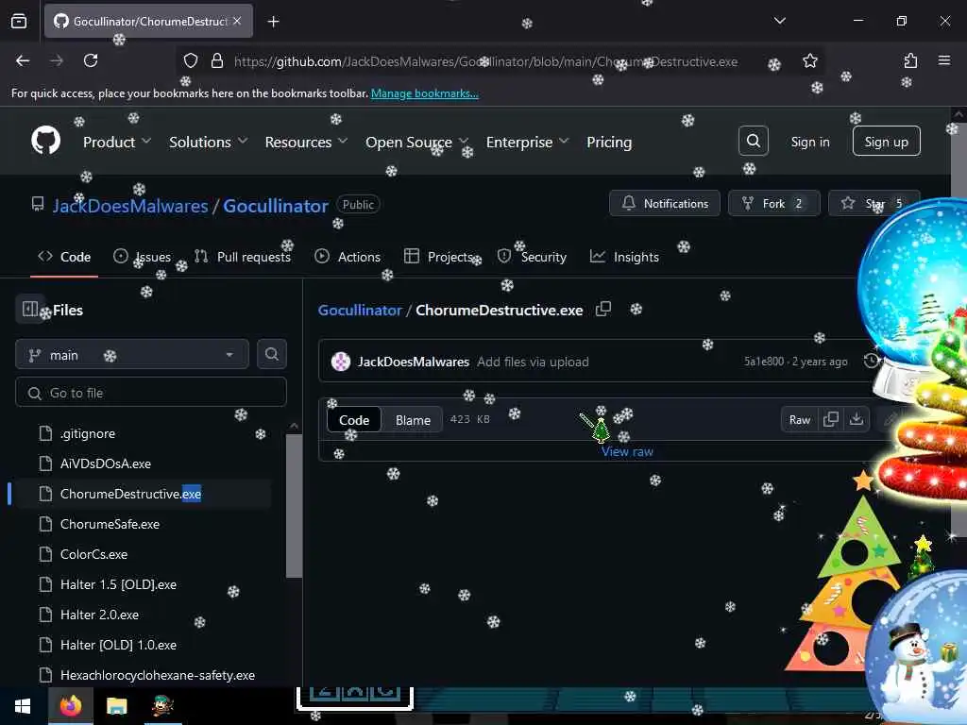The width and height of the screenshot is (967, 725).
Task: Open Gocullinator repository title link
Action: 276,205
